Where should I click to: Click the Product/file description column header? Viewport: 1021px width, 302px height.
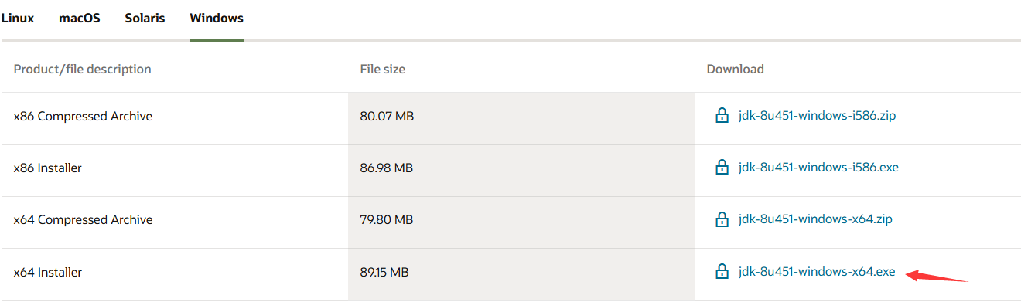pyautogui.click(x=83, y=70)
